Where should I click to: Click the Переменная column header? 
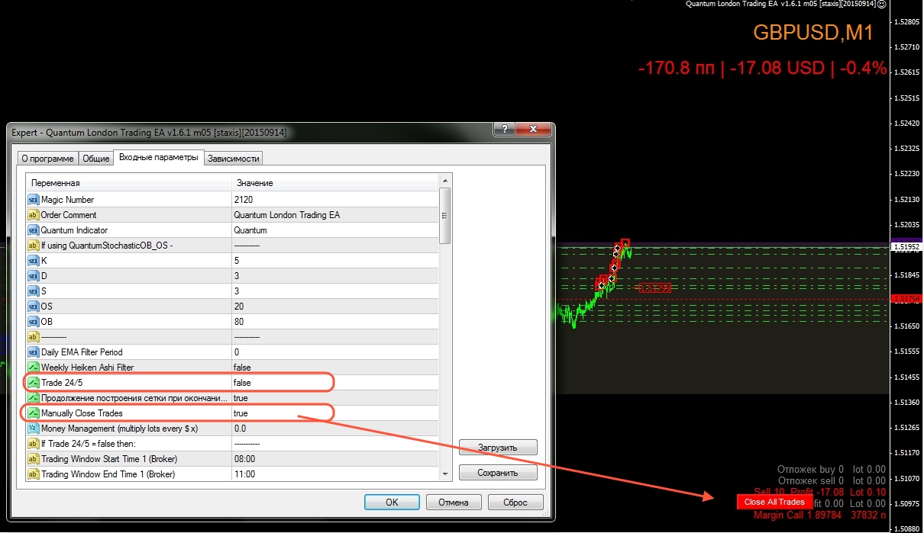128,183
